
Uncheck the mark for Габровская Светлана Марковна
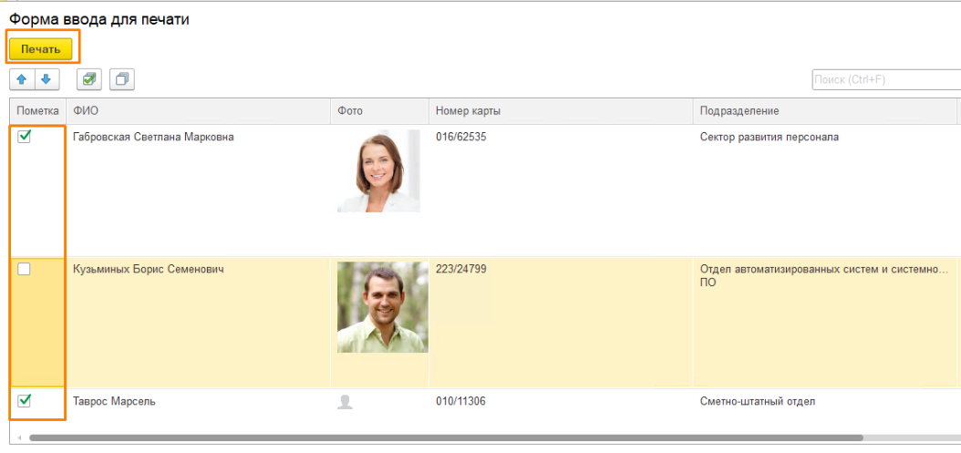tap(25, 137)
